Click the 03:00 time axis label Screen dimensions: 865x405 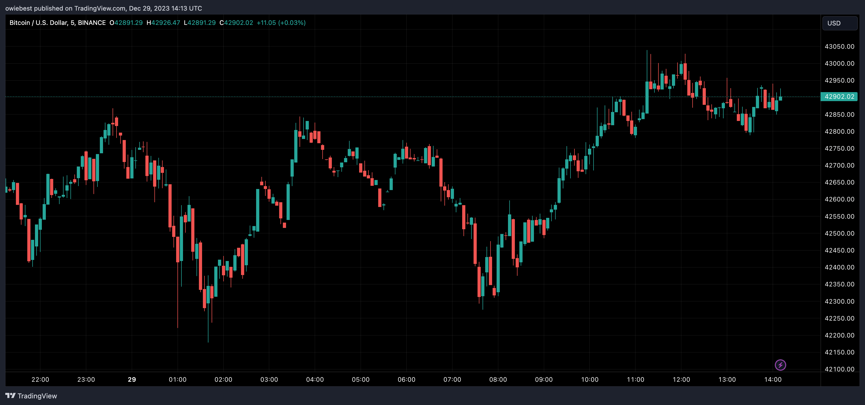coord(269,380)
